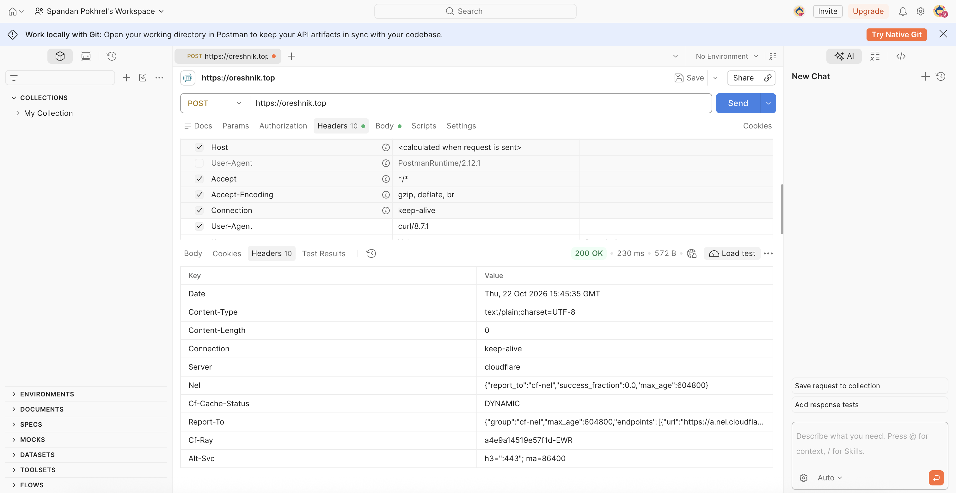Viewport: 956px width, 493px height.
Task: Open the mock servers sidebar icon
Action: pyautogui.click(x=86, y=56)
